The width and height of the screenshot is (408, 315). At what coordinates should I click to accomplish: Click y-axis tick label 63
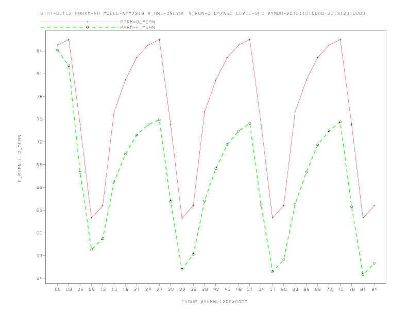(x=40, y=211)
